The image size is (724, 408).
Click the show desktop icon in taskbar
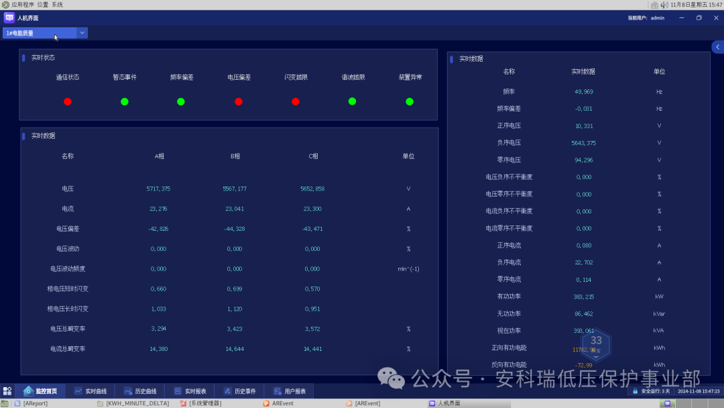[x=5, y=403]
